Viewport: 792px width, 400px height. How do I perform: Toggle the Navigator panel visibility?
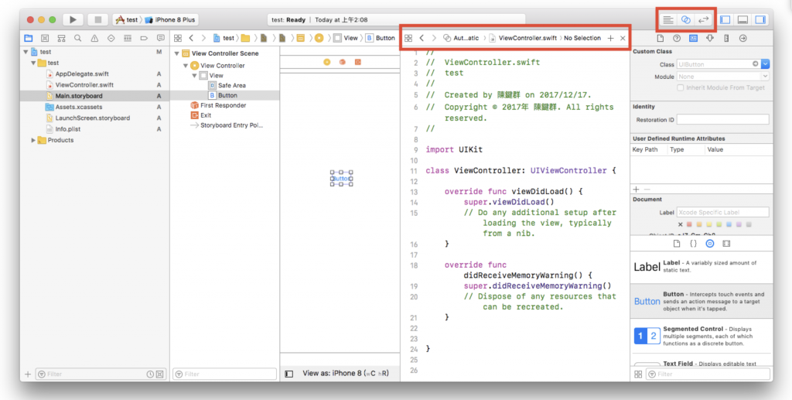tap(725, 19)
